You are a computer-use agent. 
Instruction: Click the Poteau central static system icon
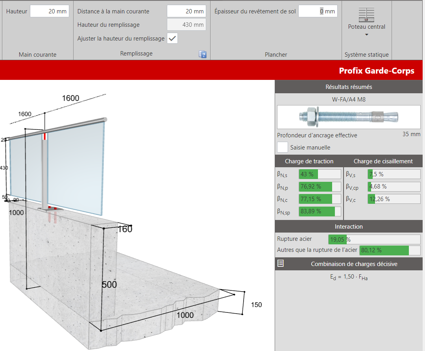tap(366, 15)
